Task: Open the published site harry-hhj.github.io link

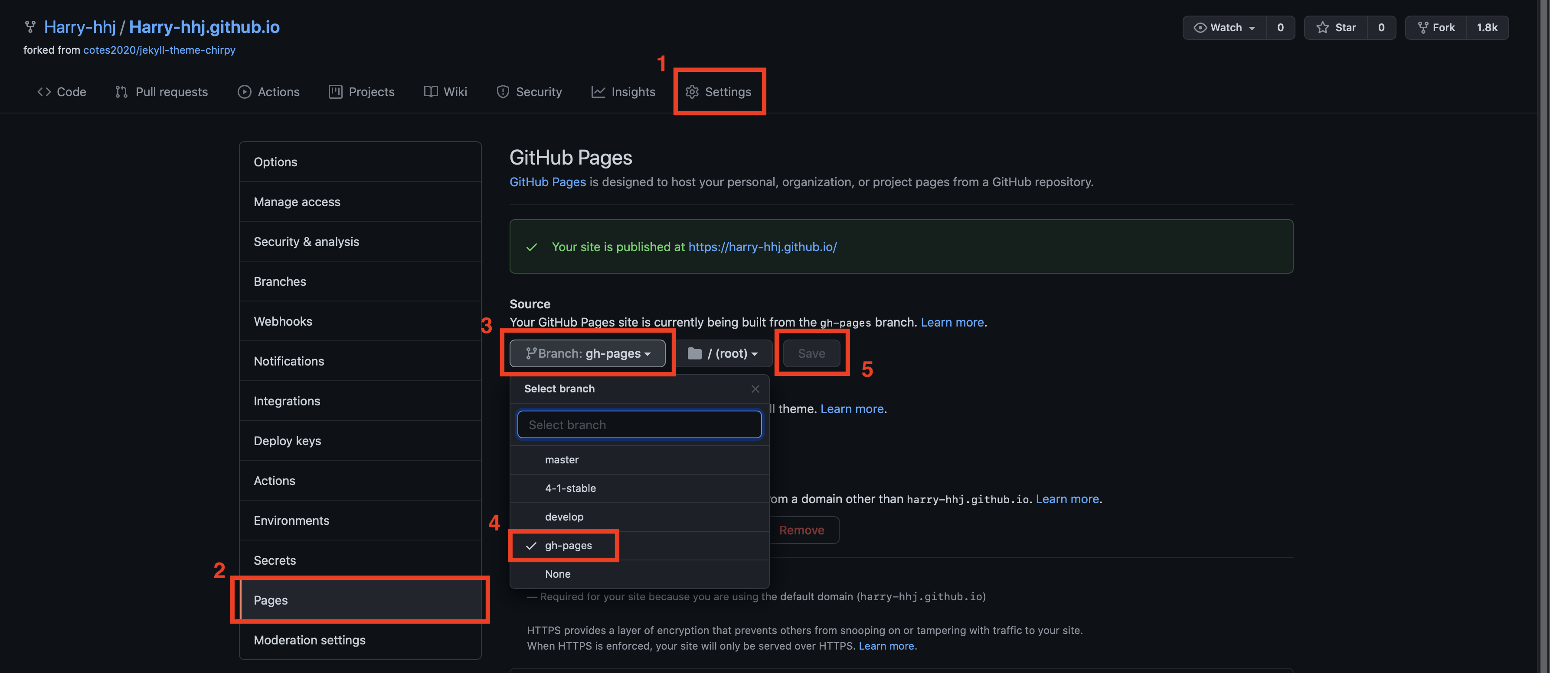Action: coord(762,247)
